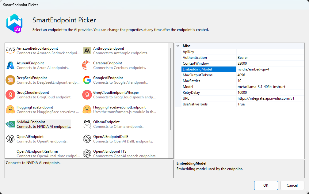This screenshot has width=309, height=194.
Task: Select the UseNativeTools property label
Action: (209, 104)
